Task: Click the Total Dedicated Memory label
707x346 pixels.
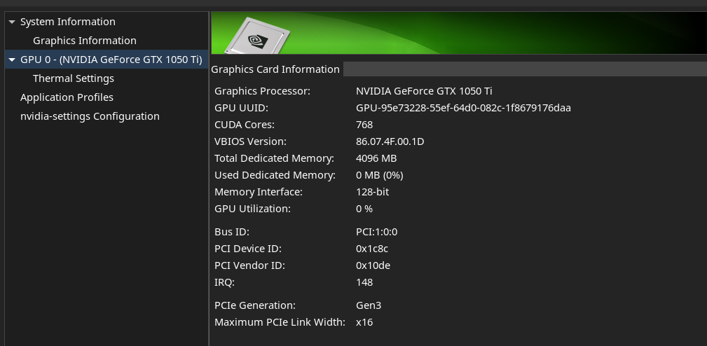Action: point(274,158)
